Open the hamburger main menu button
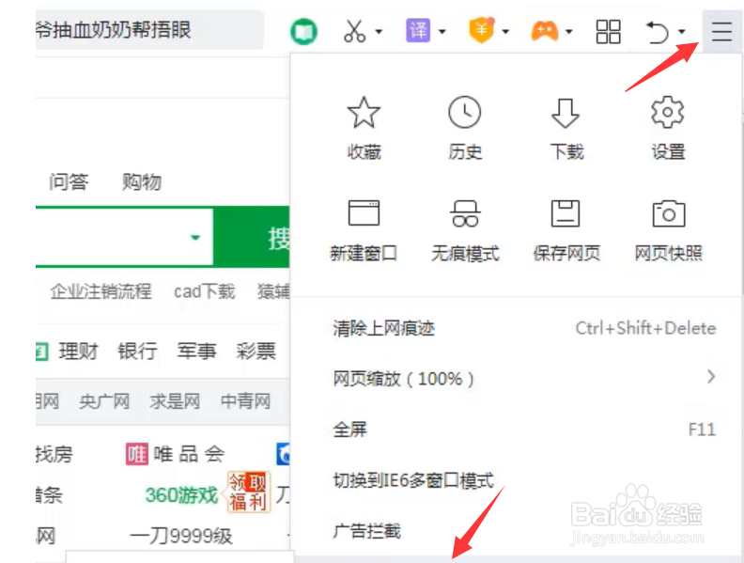Viewport: 744px width, 563px height. point(721,31)
